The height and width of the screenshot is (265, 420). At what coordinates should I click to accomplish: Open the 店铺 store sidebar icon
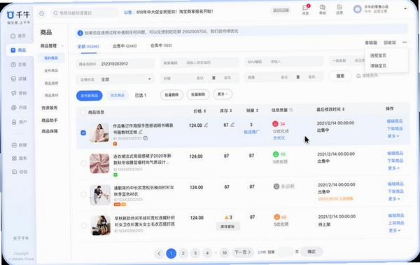tap(13, 79)
